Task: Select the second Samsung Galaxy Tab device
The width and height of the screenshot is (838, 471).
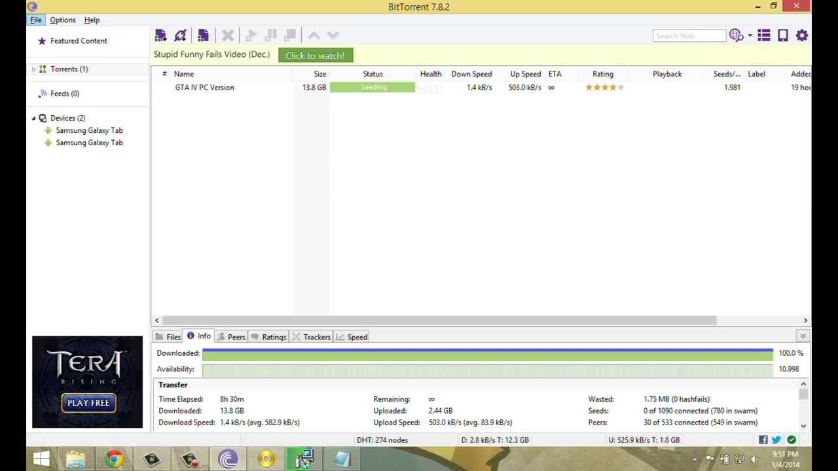Action: tap(89, 143)
